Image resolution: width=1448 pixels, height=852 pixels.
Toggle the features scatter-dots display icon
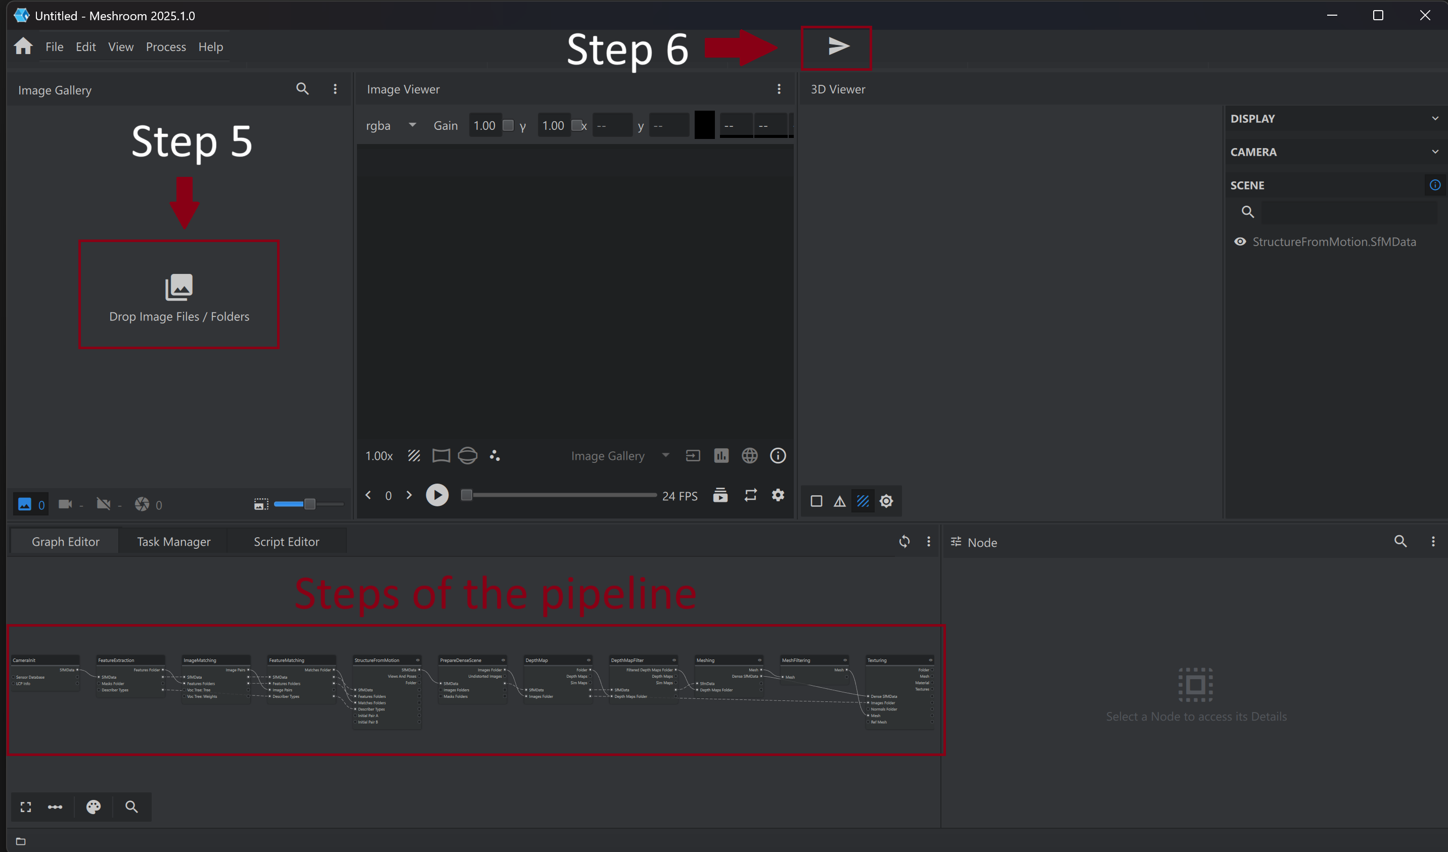[494, 456]
